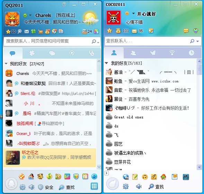Open the speech bubble message icon in COCO2011
Viewport: 204px width, 194px height.
[186, 31]
